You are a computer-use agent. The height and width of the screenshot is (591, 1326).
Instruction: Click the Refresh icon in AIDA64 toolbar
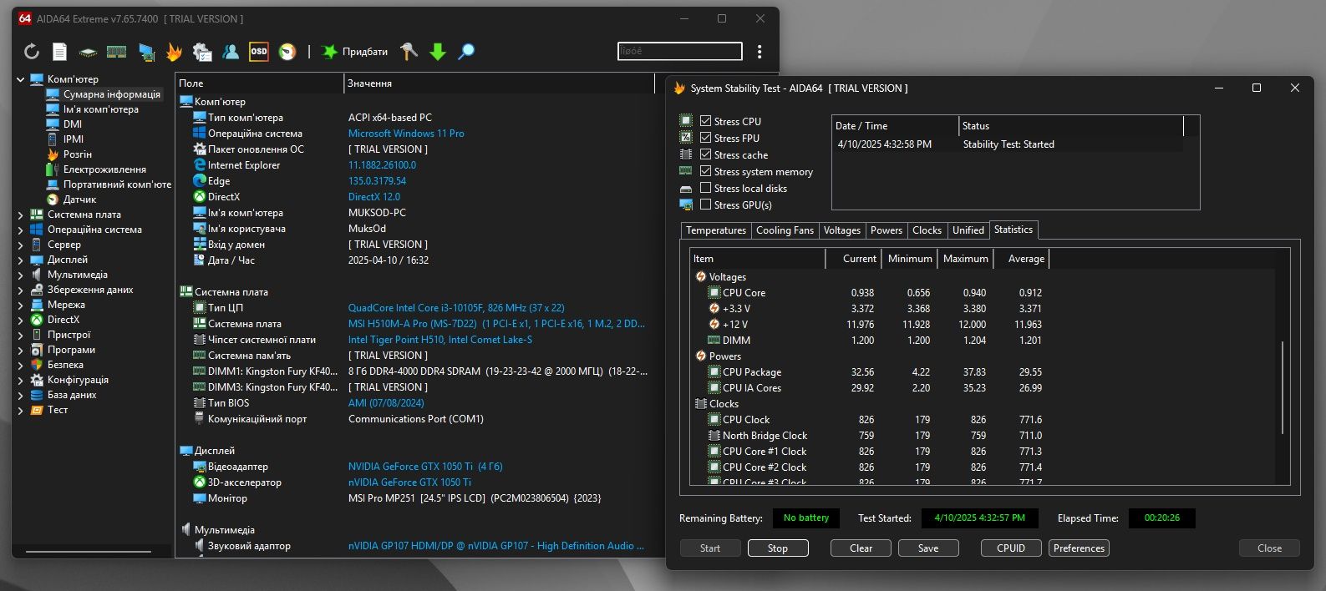32,52
